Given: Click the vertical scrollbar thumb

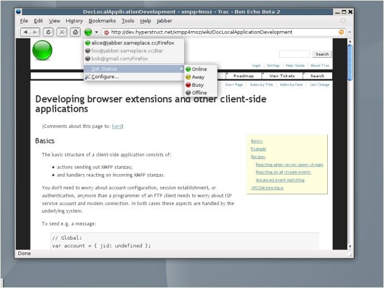Looking at the screenshot, I should point(350,62).
